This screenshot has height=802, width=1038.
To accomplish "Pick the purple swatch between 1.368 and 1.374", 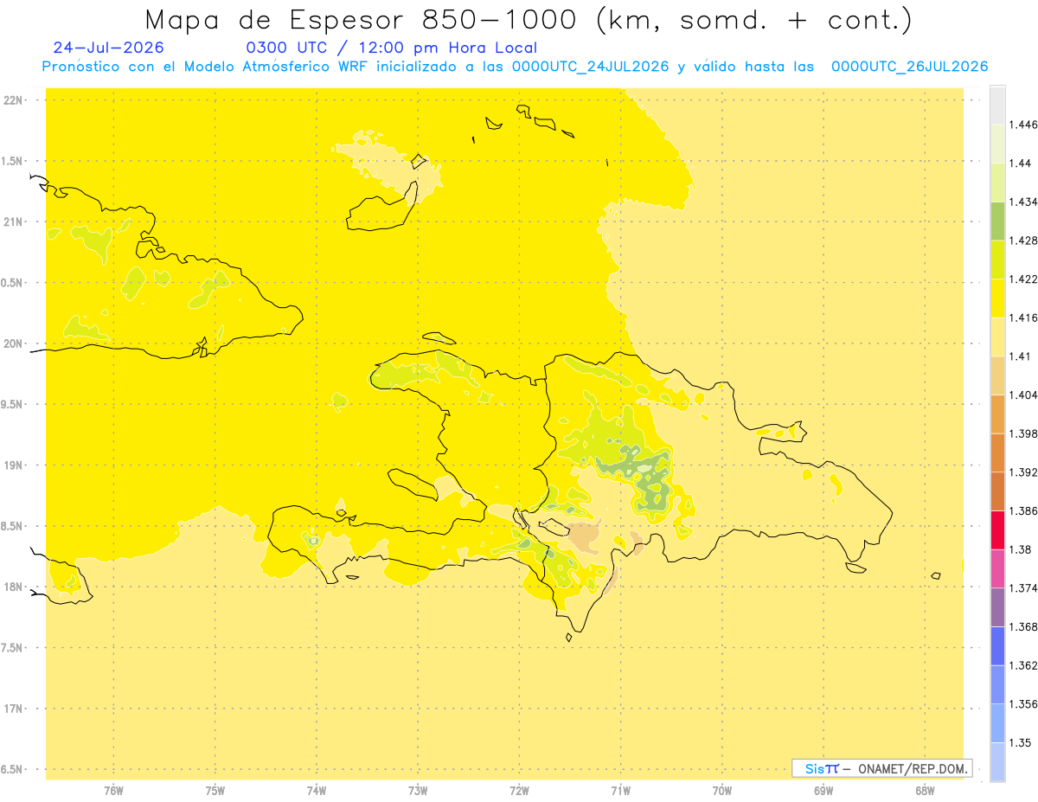I will 997,607.
